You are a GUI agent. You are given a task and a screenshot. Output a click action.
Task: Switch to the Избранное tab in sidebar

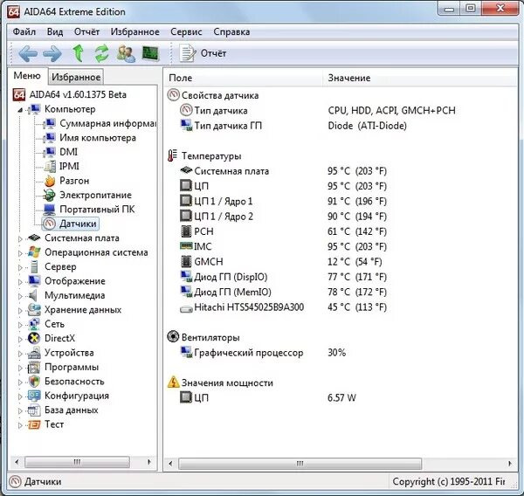click(x=76, y=77)
